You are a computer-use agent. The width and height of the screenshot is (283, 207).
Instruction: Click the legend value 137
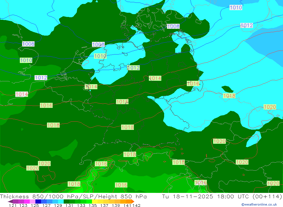(x=104, y=206)
